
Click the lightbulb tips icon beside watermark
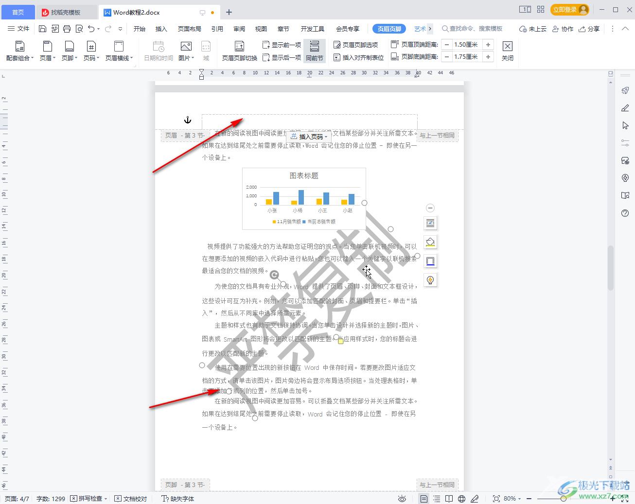tap(430, 280)
